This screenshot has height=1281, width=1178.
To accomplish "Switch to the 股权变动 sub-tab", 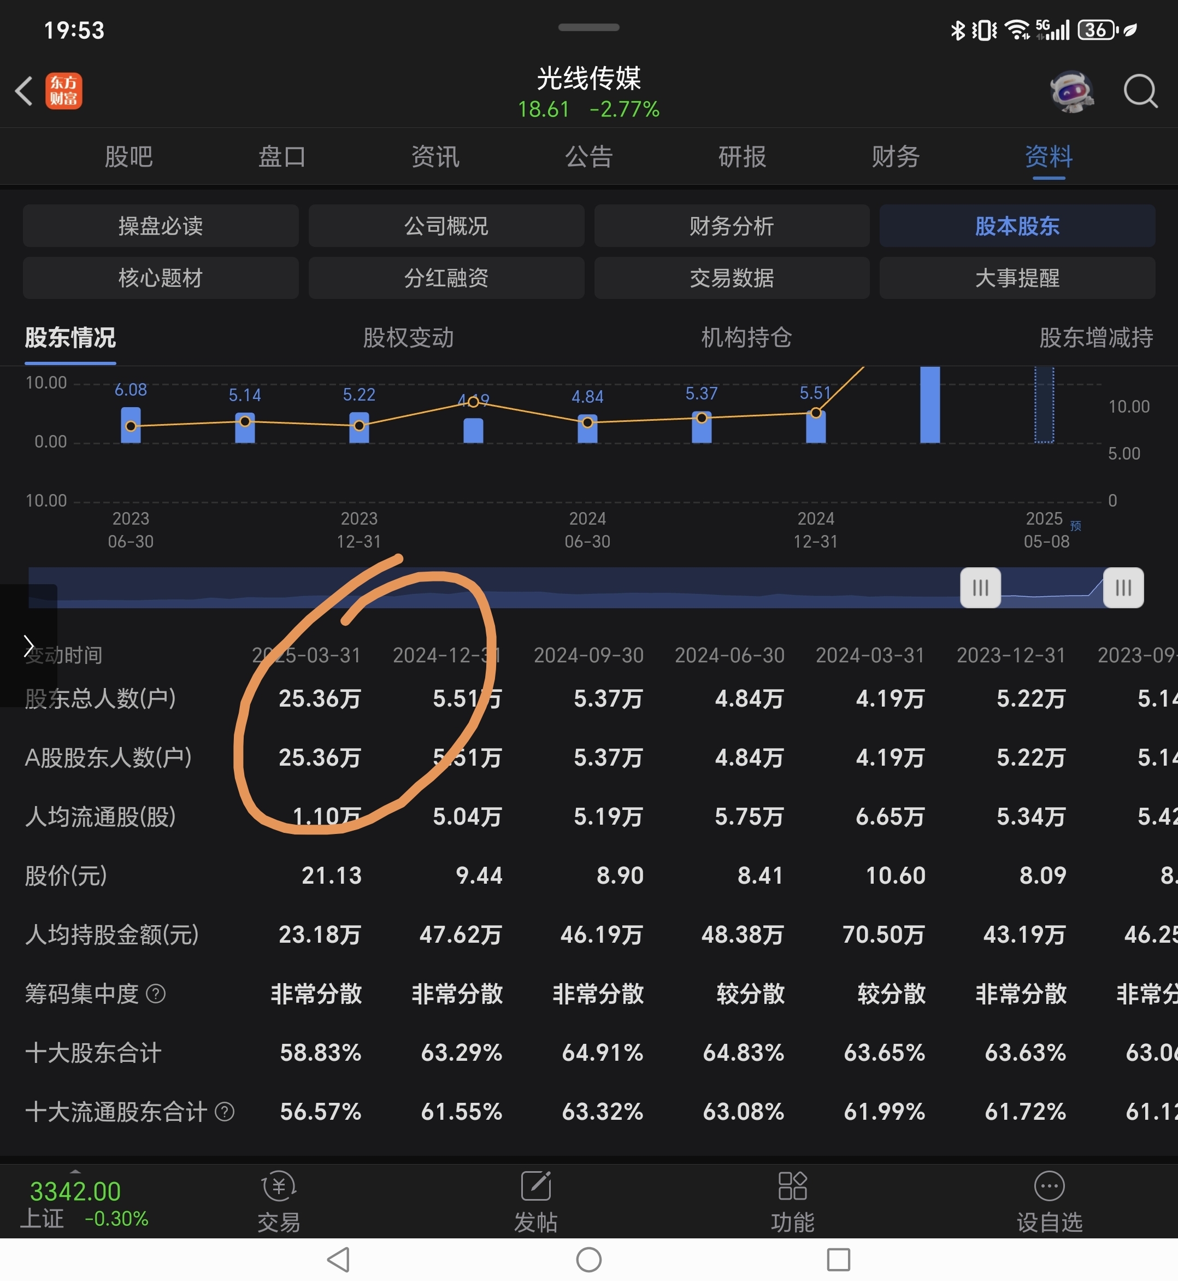I will [x=409, y=338].
